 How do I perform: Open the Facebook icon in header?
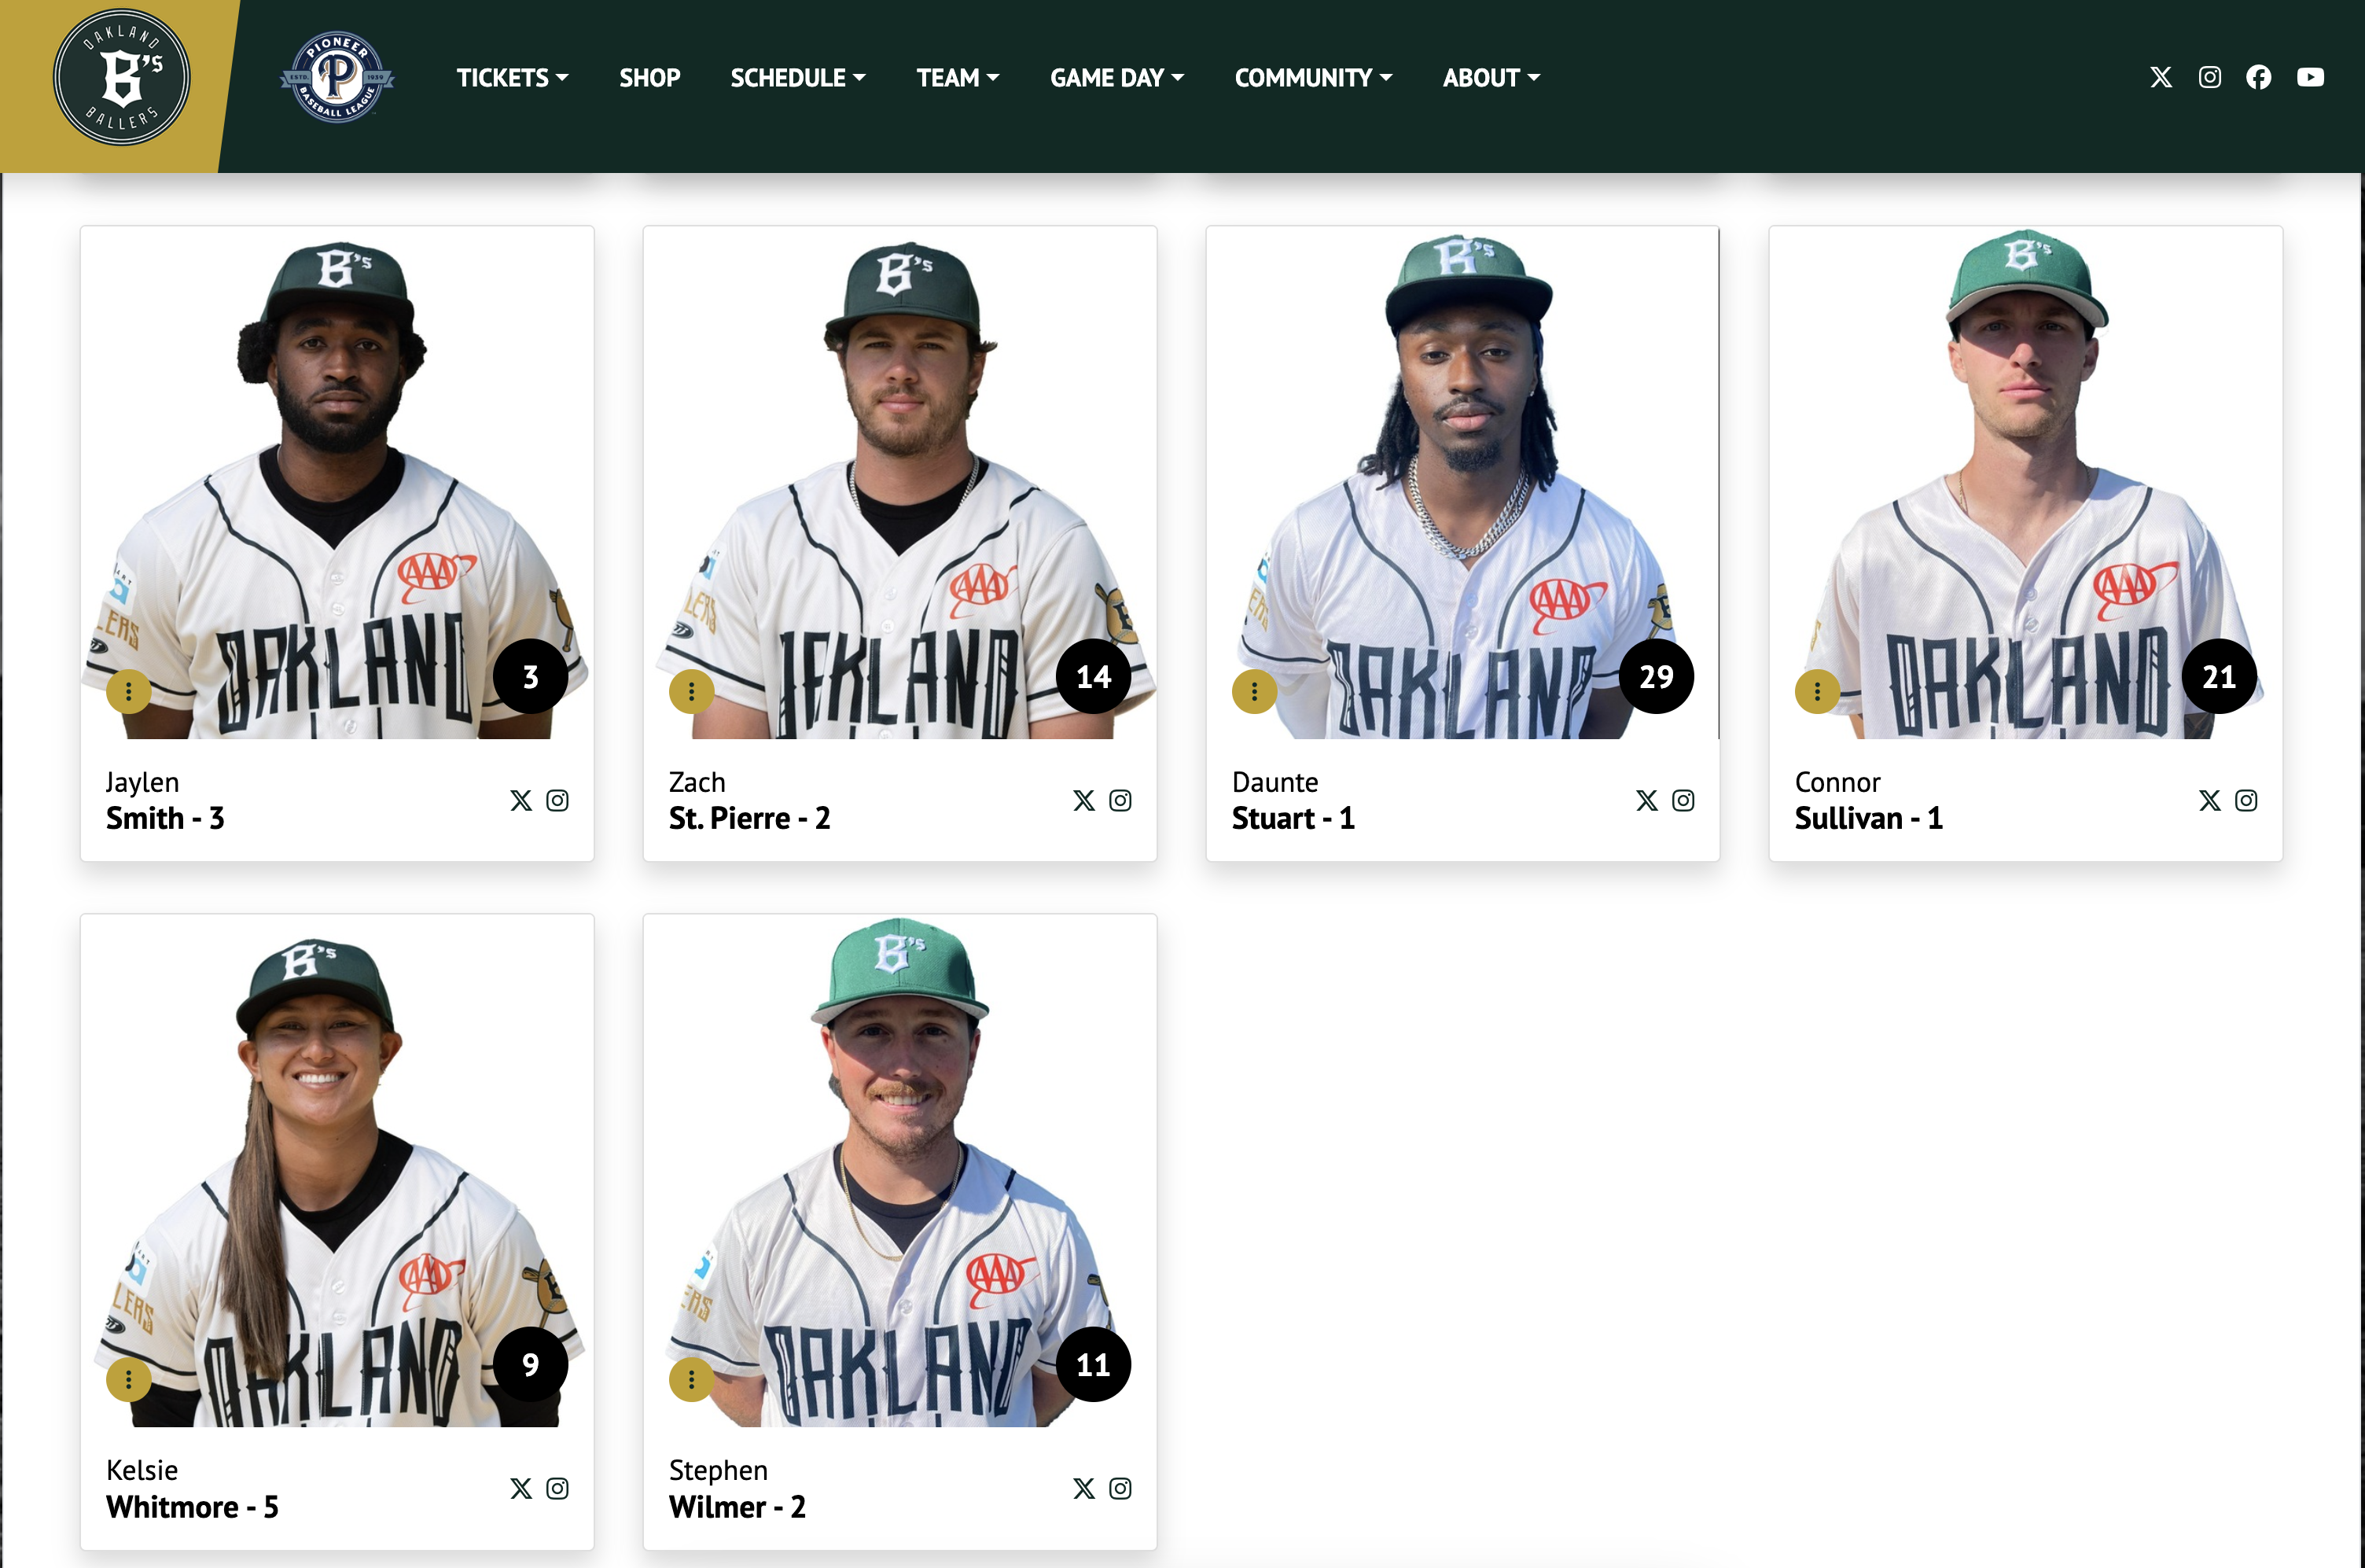tap(2258, 77)
